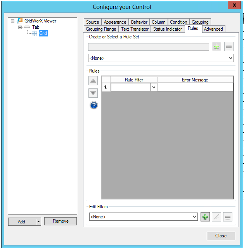Viewport: 244px width, 249px height.
Task: Click the Add button
Action: pos(22,222)
